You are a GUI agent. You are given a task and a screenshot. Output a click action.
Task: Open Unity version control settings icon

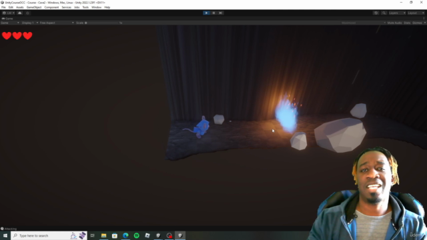[27, 13]
